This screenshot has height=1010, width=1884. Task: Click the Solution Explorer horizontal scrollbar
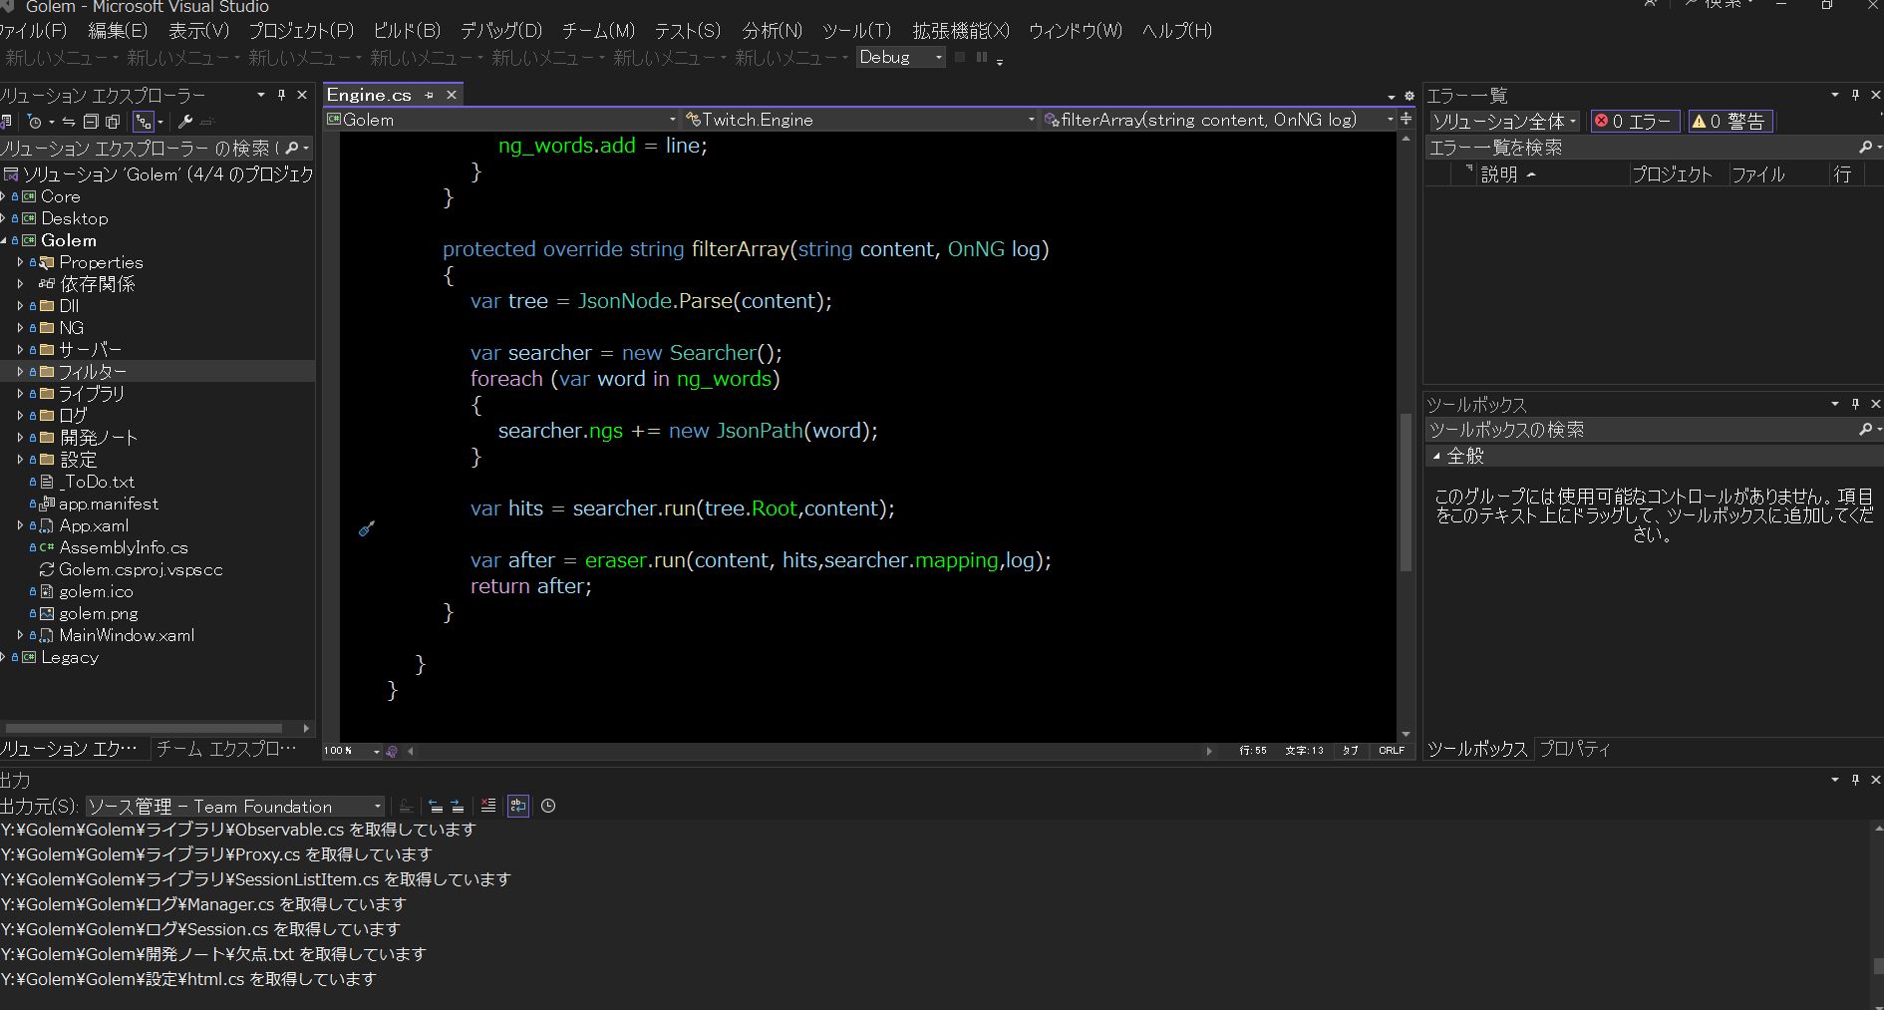[x=145, y=728]
